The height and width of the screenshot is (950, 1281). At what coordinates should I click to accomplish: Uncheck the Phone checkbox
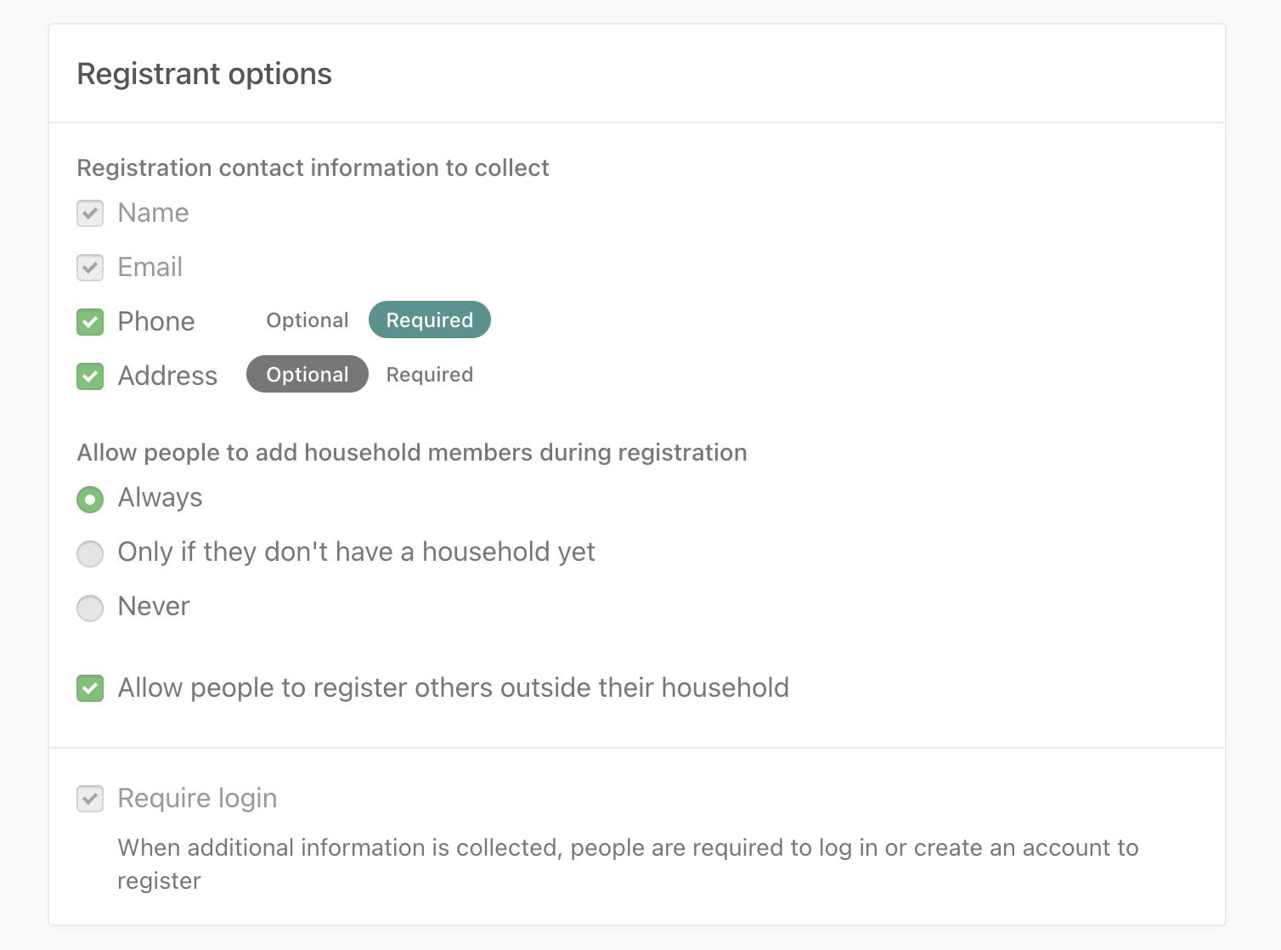click(x=90, y=322)
